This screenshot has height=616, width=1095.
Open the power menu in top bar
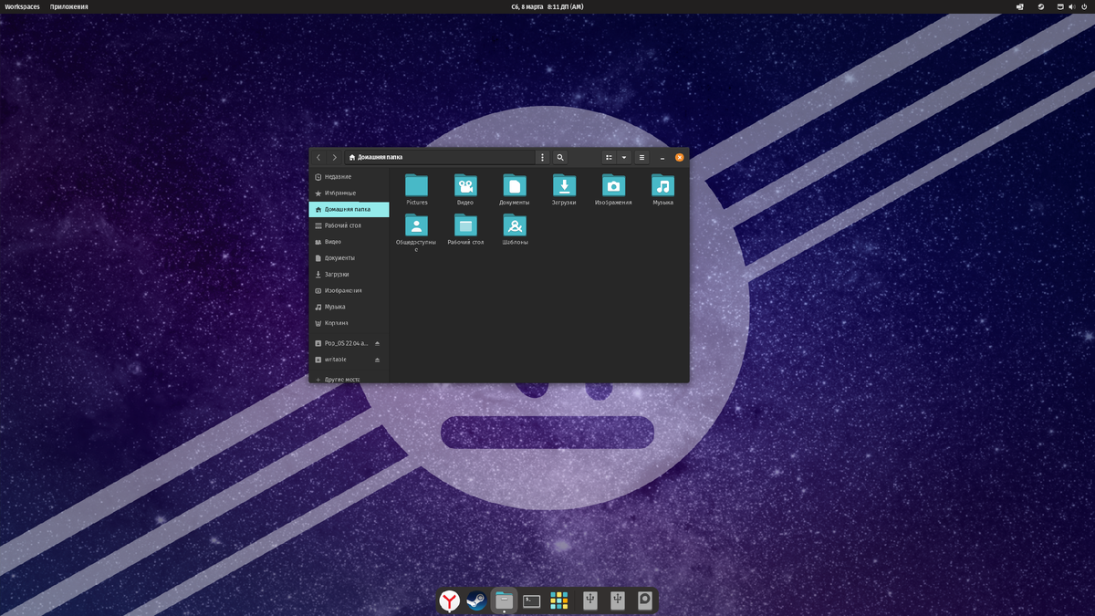tap(1084, 6)
